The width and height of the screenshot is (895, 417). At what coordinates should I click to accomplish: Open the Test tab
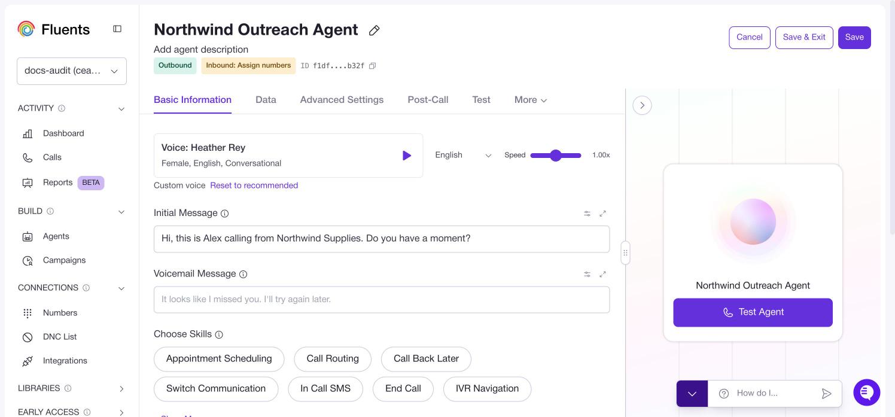[x=481, y=100]
